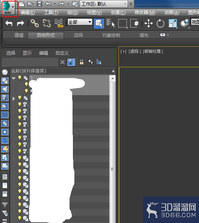Image resolution: width=199 pixels, height=223 pixels.
Task: Open the Select by Name tool
Action: tap(110, 23)
